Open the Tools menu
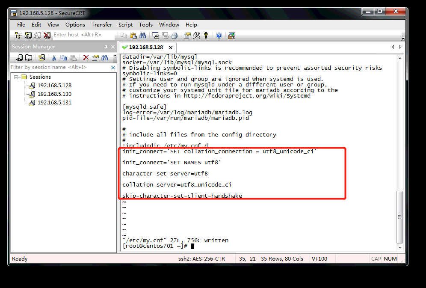426x288 pixels. click(145, 25)
